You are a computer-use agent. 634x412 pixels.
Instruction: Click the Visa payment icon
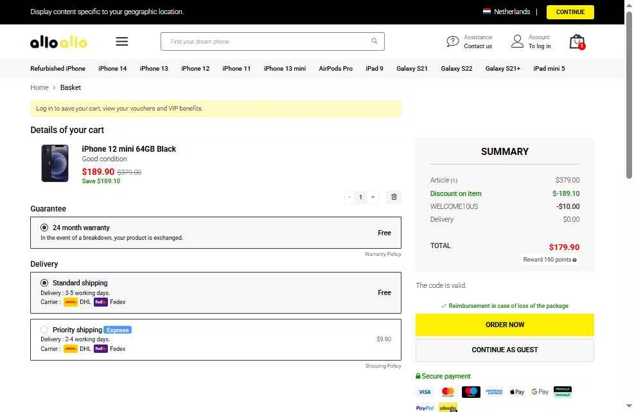coord(425,392)
